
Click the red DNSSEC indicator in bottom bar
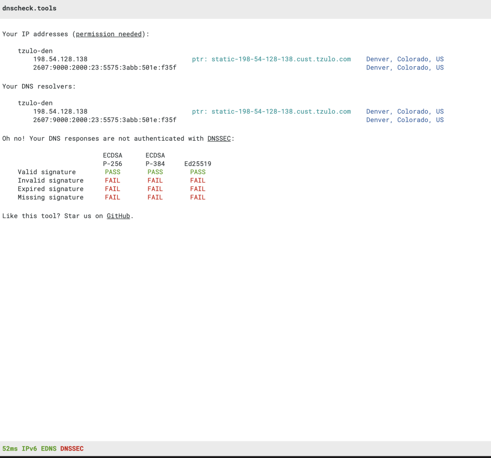72,449
